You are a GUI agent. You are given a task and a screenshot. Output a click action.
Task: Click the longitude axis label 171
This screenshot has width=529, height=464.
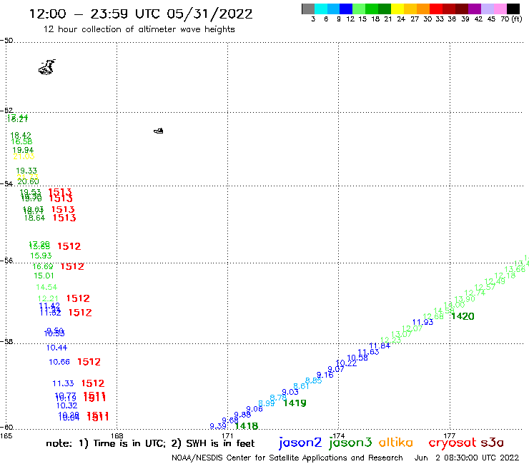[228, 435]
